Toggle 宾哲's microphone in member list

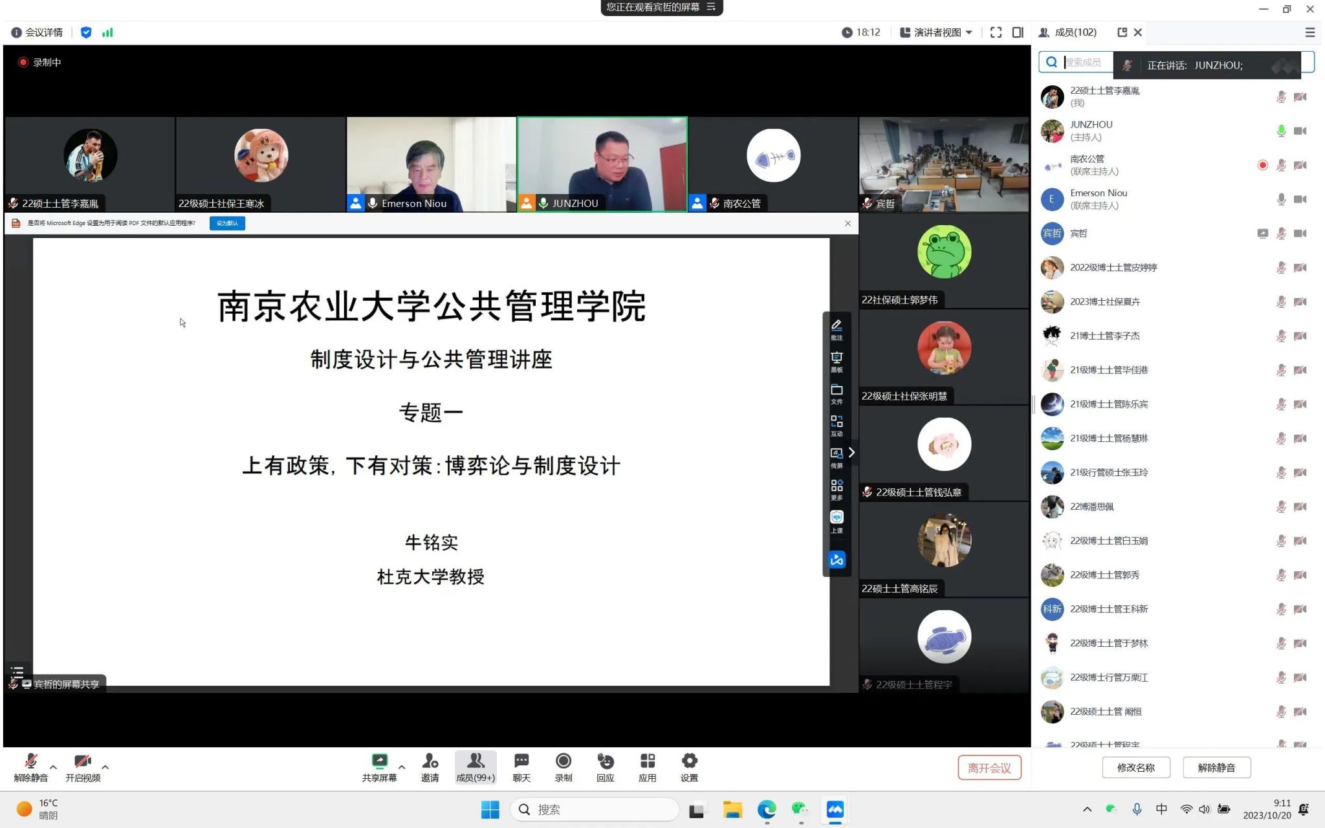pos(1281,234)
